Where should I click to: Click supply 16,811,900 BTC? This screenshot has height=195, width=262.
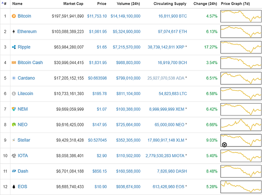click(x=172, y=16)
